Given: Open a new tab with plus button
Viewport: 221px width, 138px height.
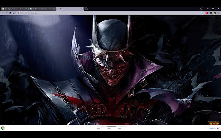Looking at the screenshot, I should pos(86,9).
